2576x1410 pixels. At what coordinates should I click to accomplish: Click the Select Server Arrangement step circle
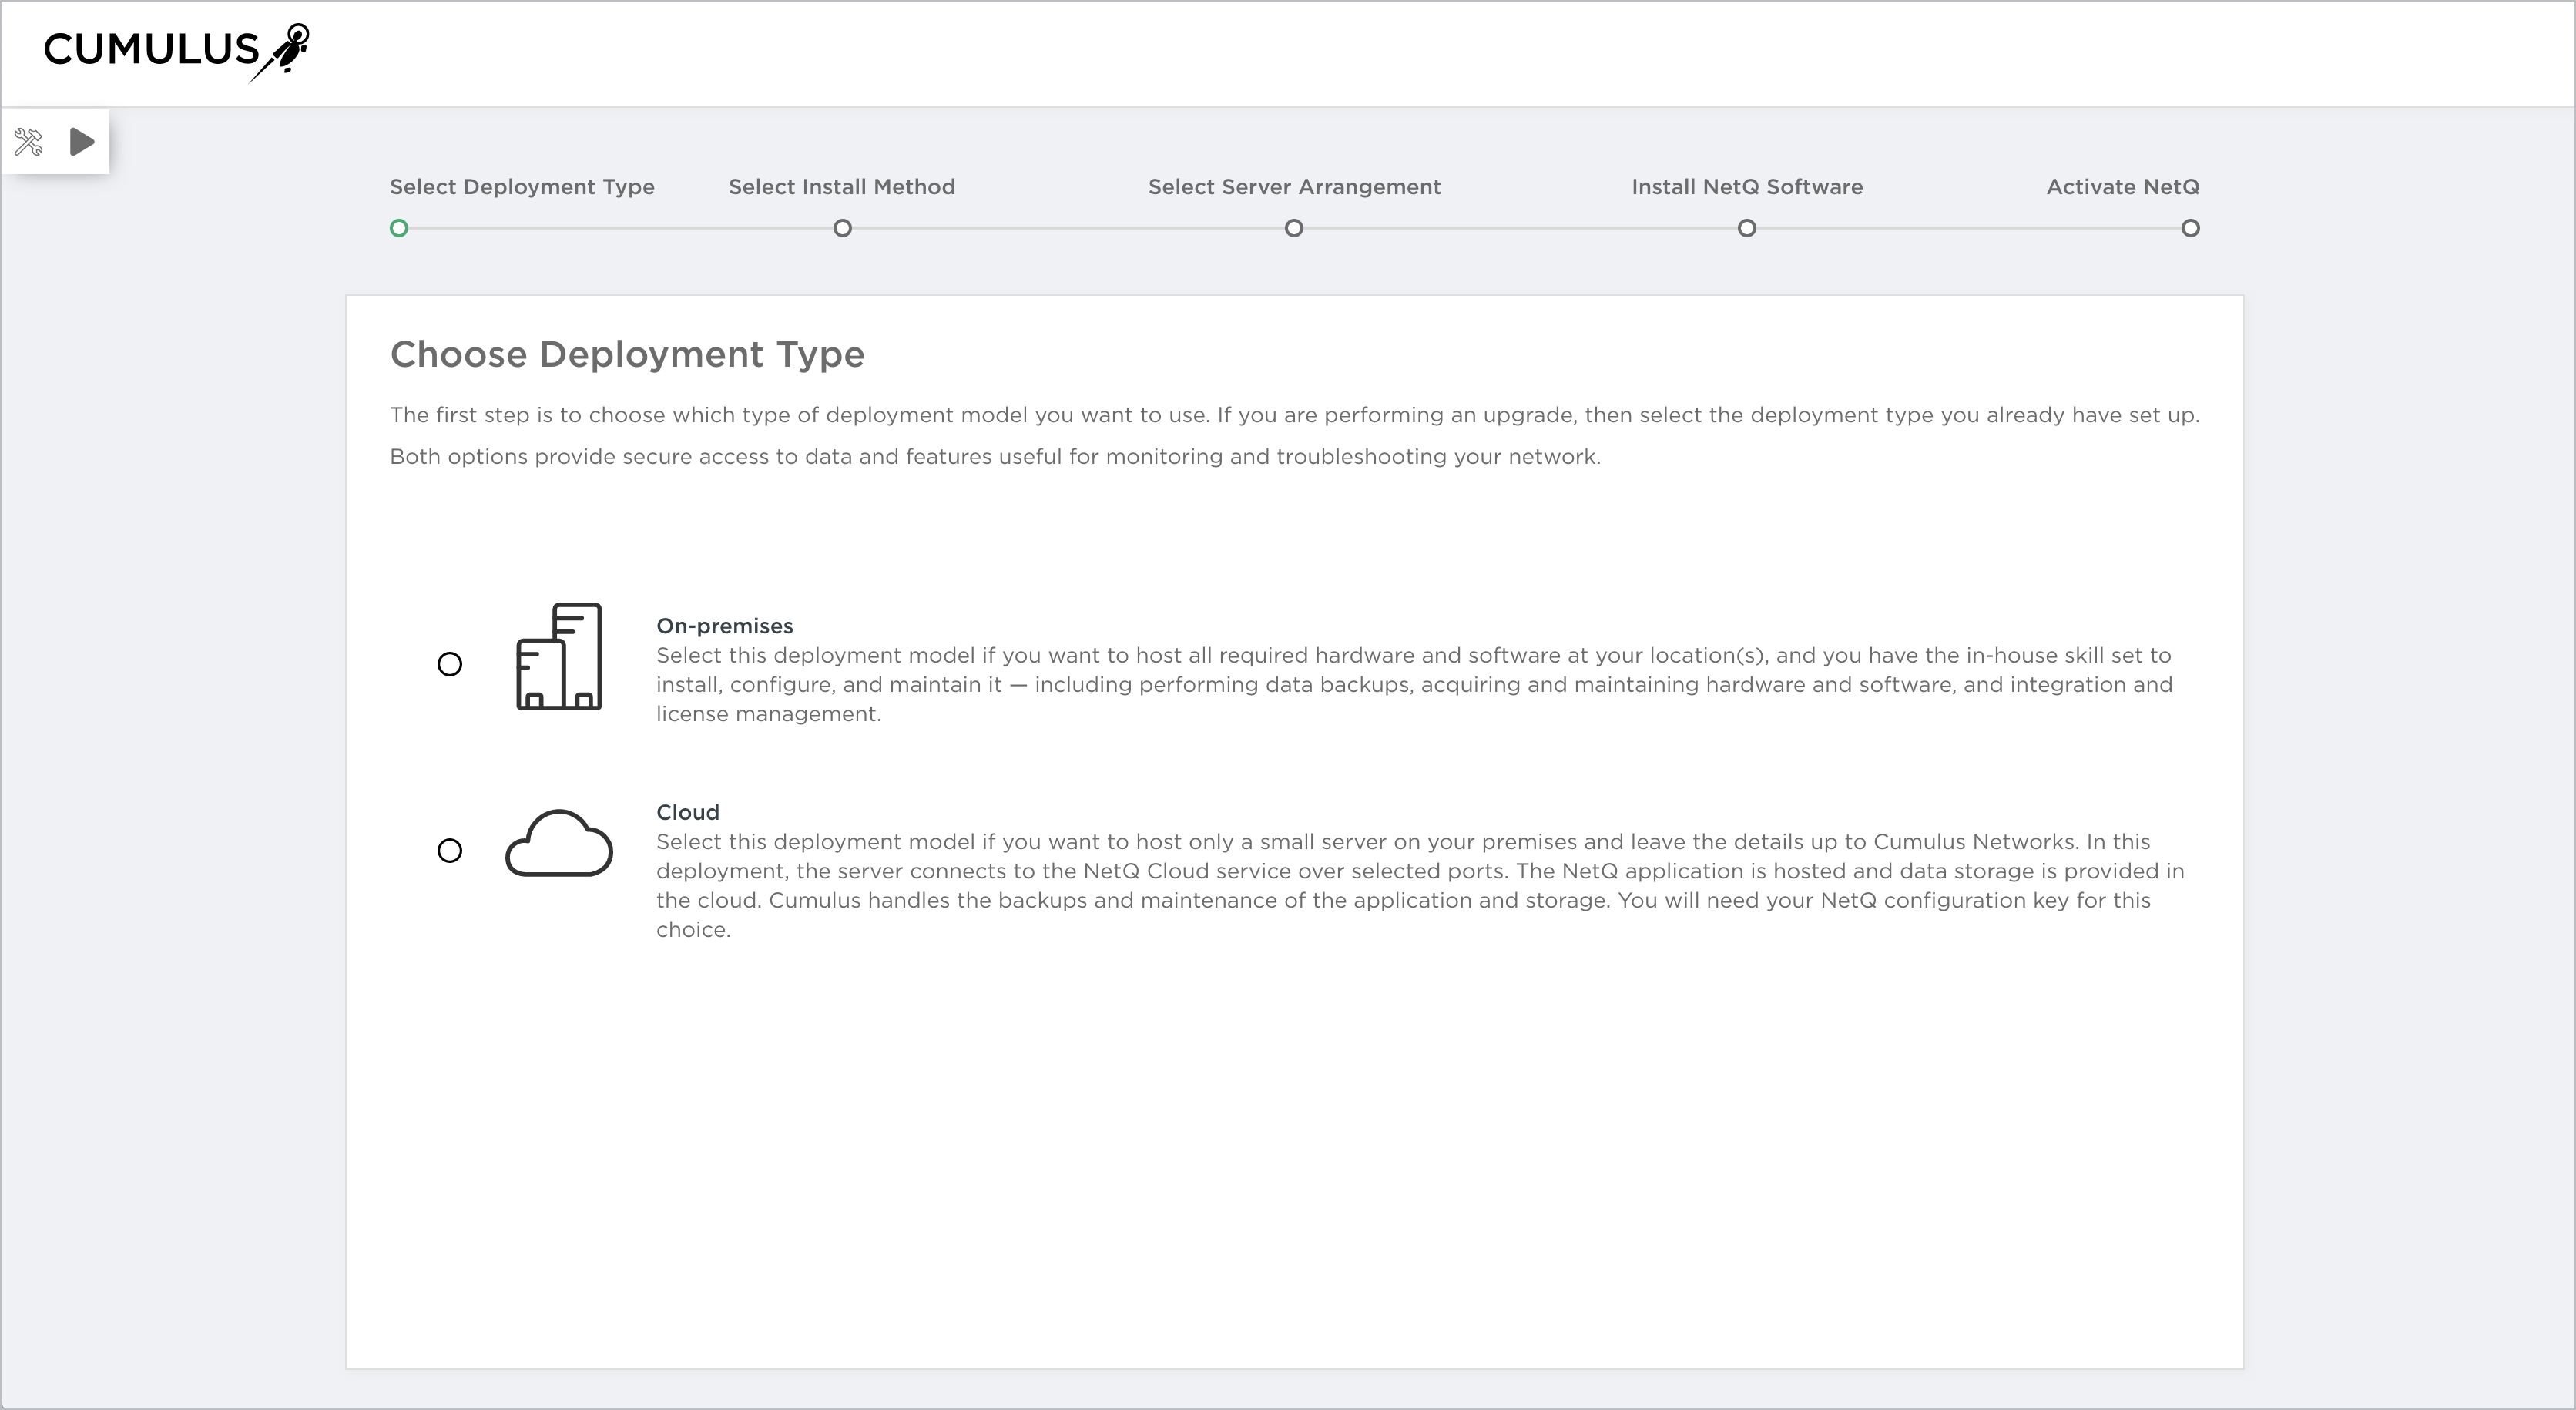point(1294,228)
